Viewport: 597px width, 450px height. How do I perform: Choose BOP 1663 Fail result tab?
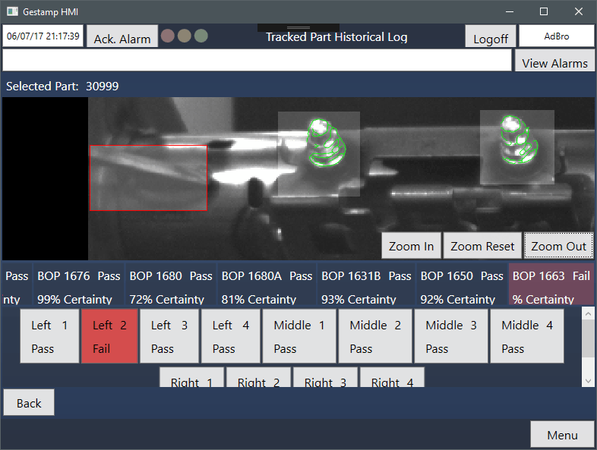click(x=551, y=286)
